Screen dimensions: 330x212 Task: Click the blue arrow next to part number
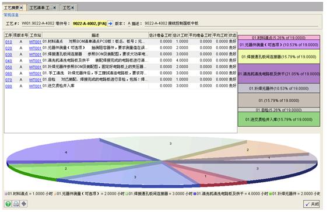[110, 23]
